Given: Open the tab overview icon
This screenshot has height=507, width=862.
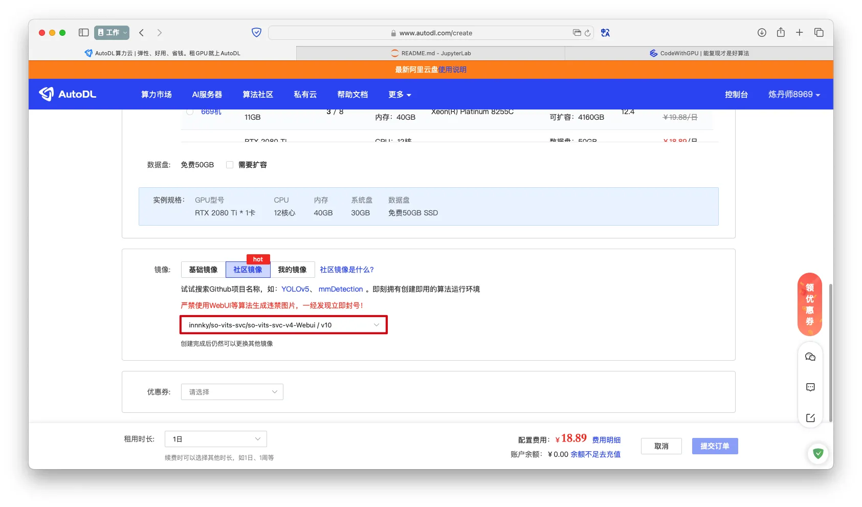Looking at the screenshot, I should click(819, 33).
